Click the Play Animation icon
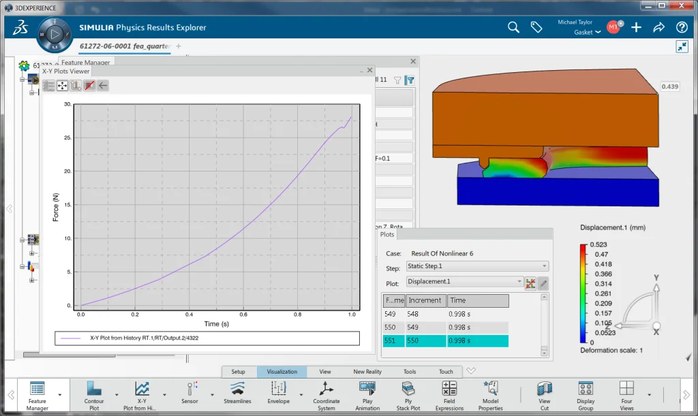 point(367,389)
